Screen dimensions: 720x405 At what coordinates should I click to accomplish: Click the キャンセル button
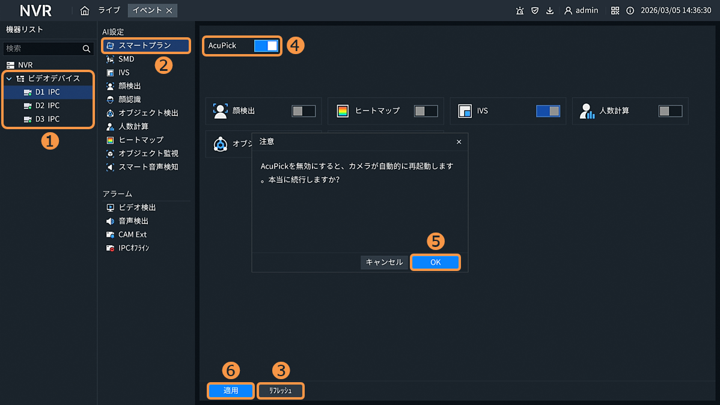pos(384,262)
